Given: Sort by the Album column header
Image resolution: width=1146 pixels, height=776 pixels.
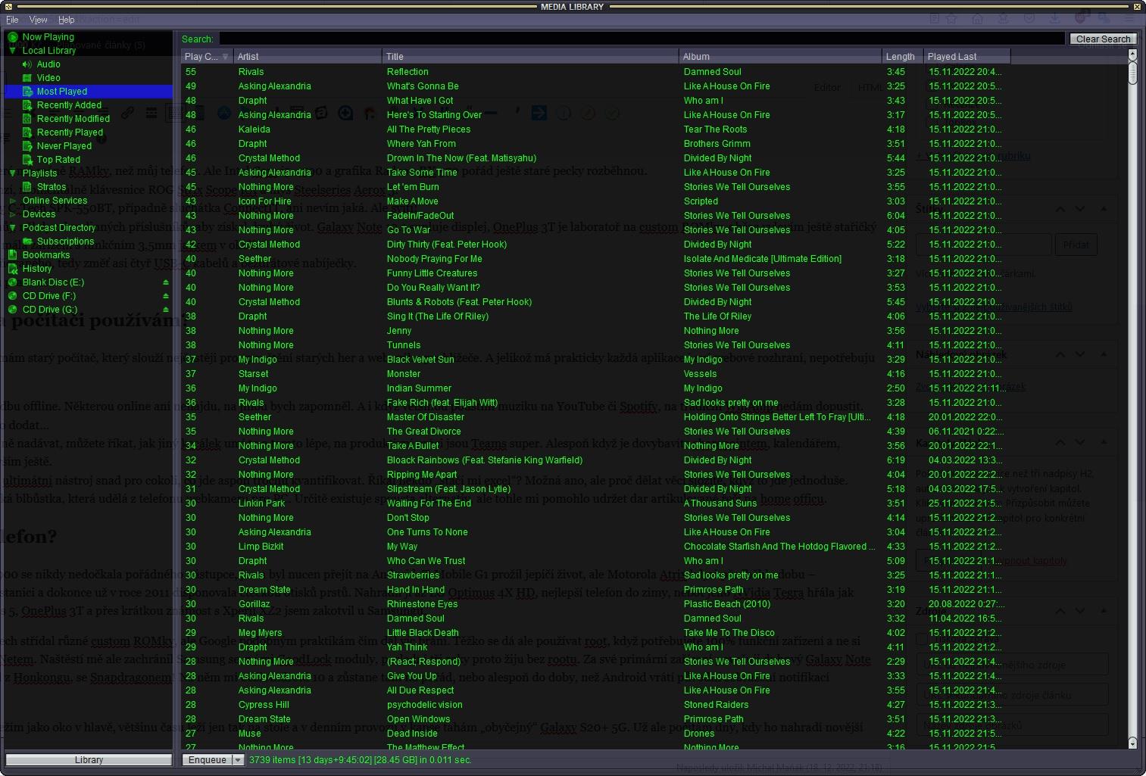Looking at the screenshot, I should 780,57.
